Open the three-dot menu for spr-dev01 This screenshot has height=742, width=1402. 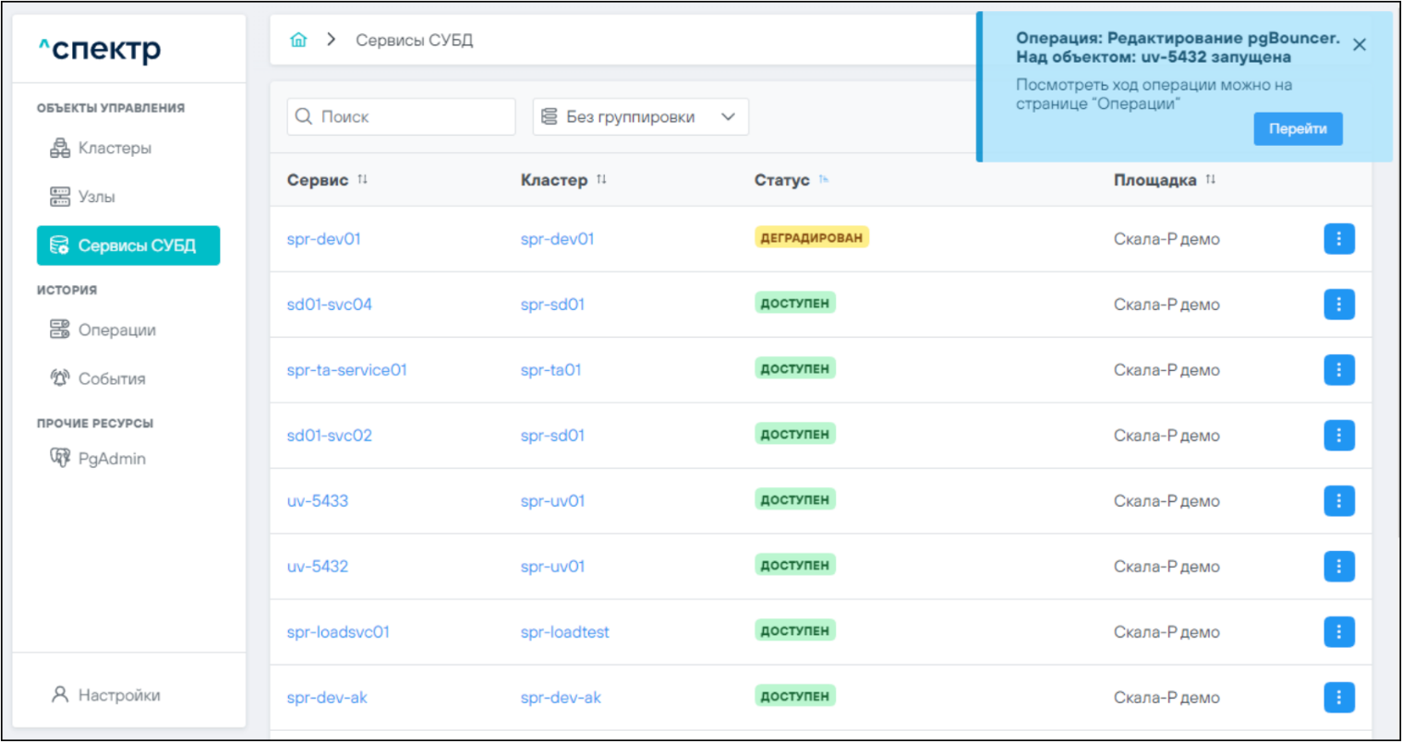tap(1338, 239)
